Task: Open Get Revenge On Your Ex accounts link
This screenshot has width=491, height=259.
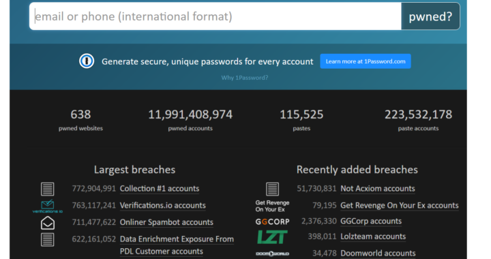Action: click(x=399, y=206)
